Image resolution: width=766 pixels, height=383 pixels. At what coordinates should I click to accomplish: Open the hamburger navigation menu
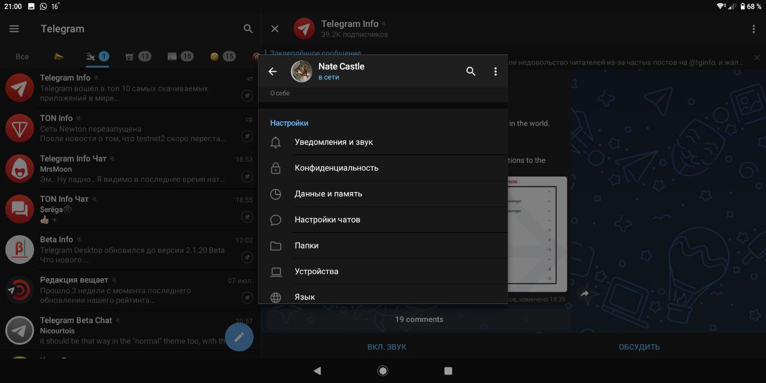point(14,29)
